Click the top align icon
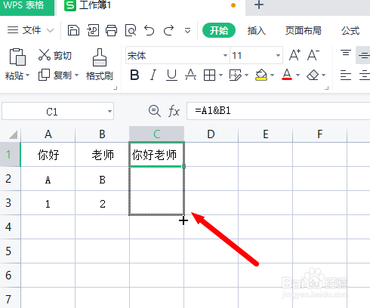 point(346,54)
